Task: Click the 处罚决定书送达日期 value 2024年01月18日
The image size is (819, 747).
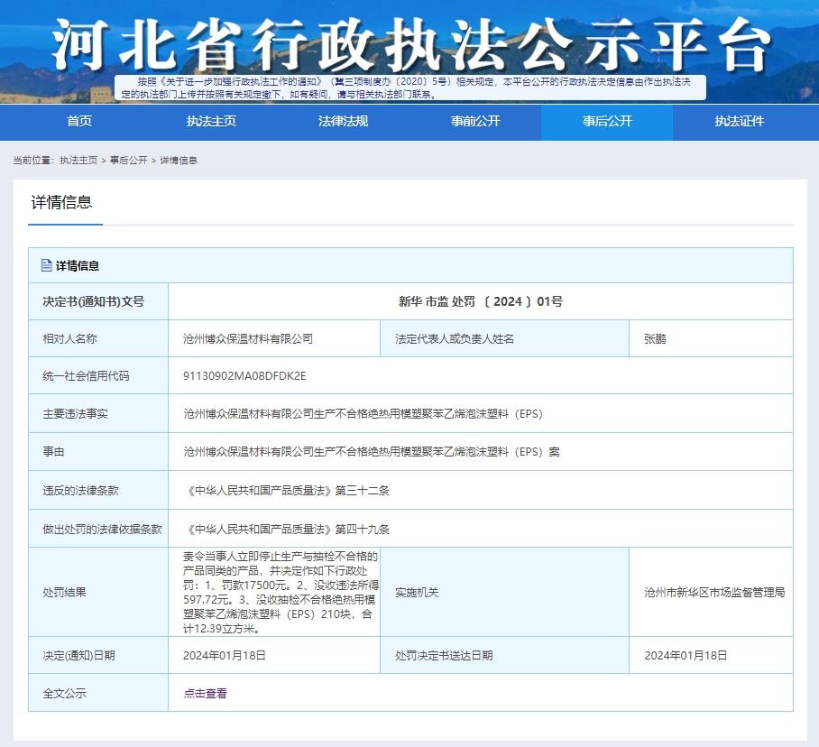Action: click(686, 655)
